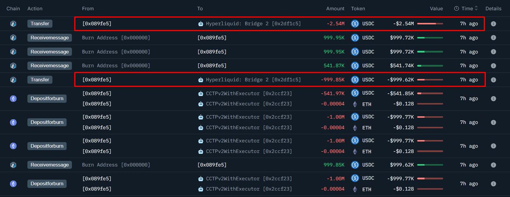Select the Receivemessage badge in the 541.87K row
510x197 pixels.
(50, 66)
